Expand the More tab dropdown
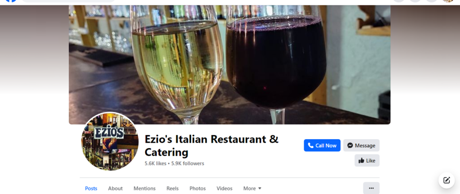Image resolution: width=460 pixels, height=194 pixels. point(252,189)
